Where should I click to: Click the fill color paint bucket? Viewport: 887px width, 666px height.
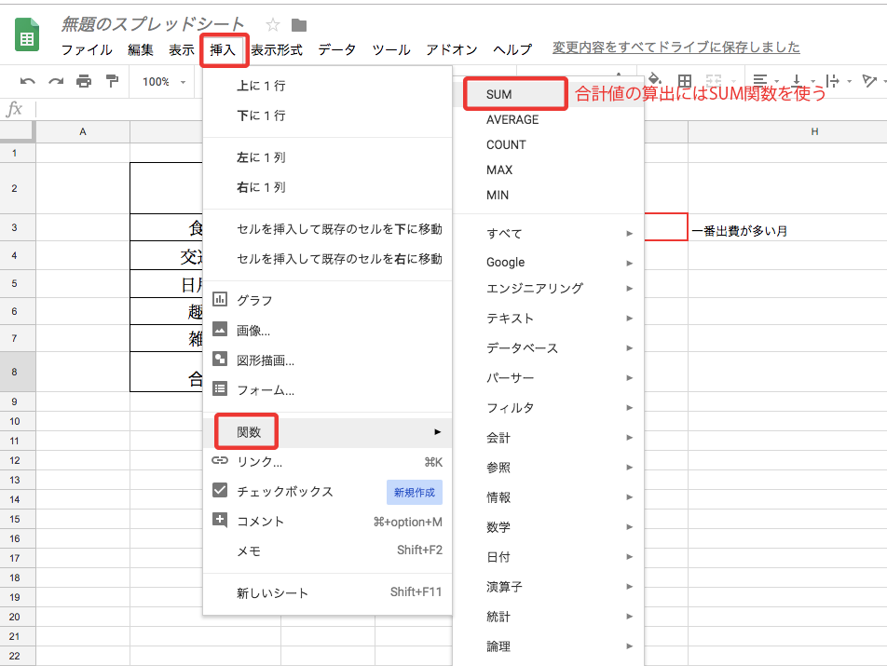point(654,81)
